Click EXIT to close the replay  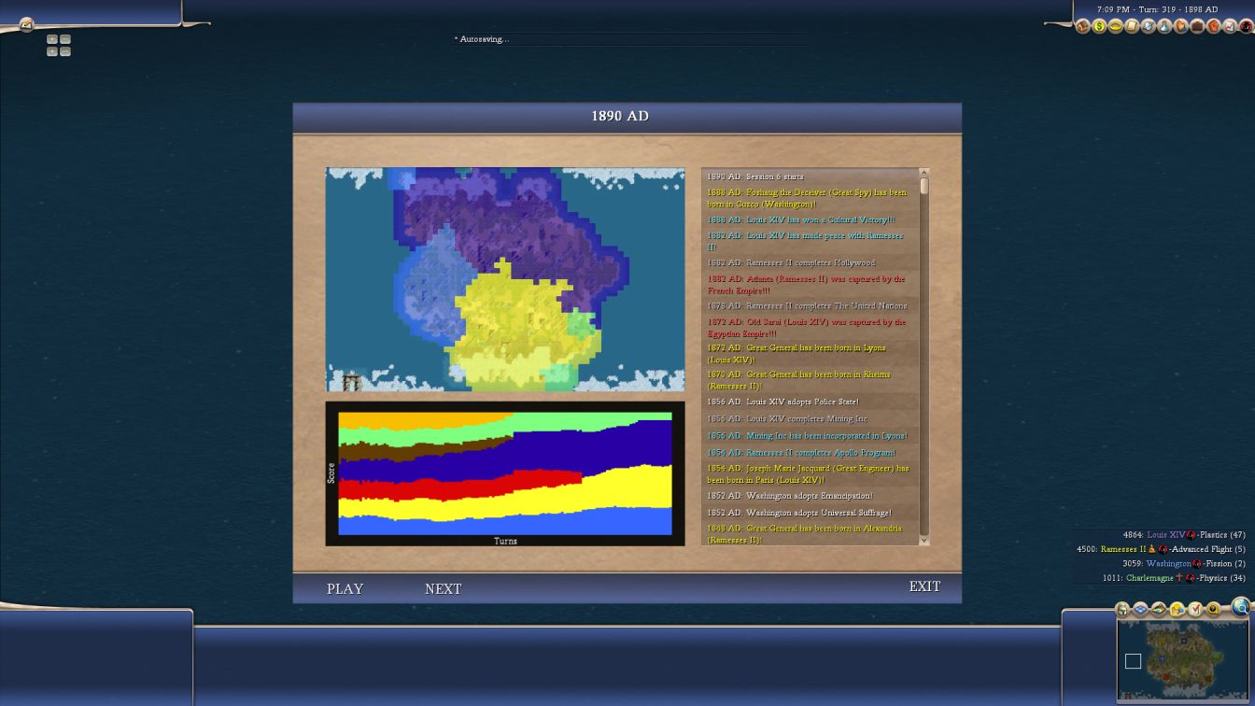[924, 586]
